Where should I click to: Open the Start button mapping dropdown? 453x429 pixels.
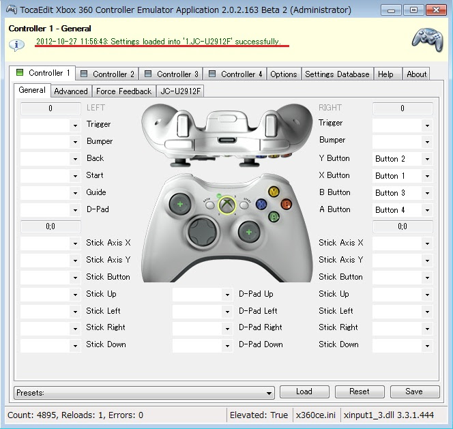pos(50,176)
